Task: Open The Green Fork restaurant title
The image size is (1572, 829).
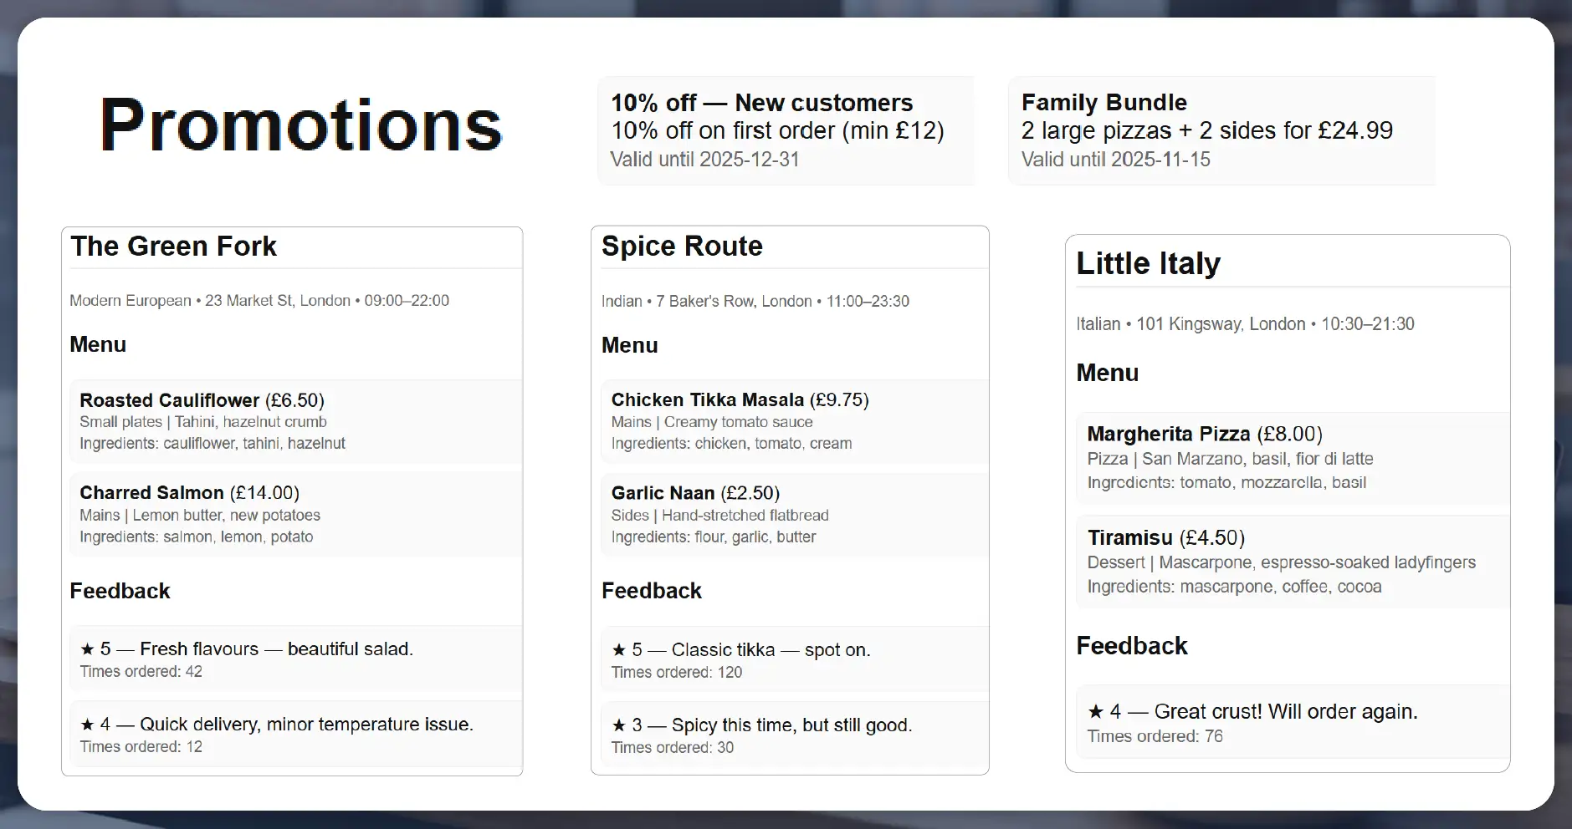Action: pyautogui.click(x=173, y=247)
